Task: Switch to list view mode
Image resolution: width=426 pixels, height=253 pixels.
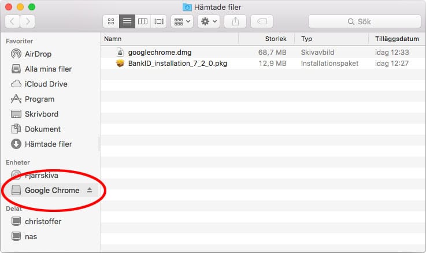Action: pyautogui.click(x=127, y=21)
